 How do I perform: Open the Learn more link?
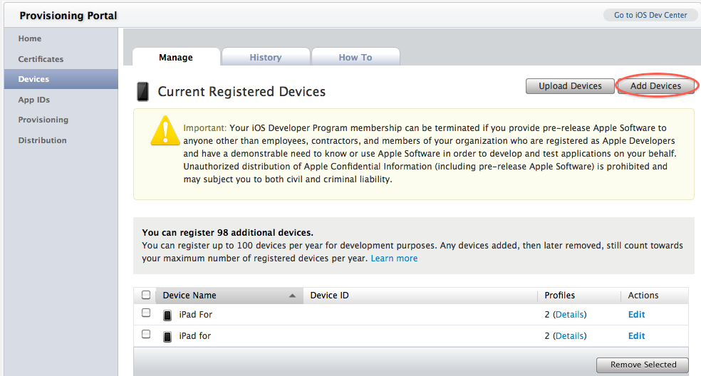394,258
